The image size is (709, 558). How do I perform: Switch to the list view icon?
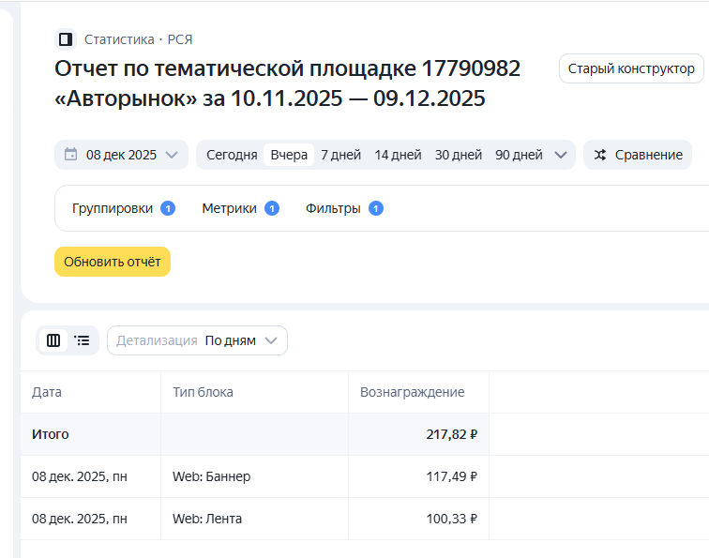83,340
